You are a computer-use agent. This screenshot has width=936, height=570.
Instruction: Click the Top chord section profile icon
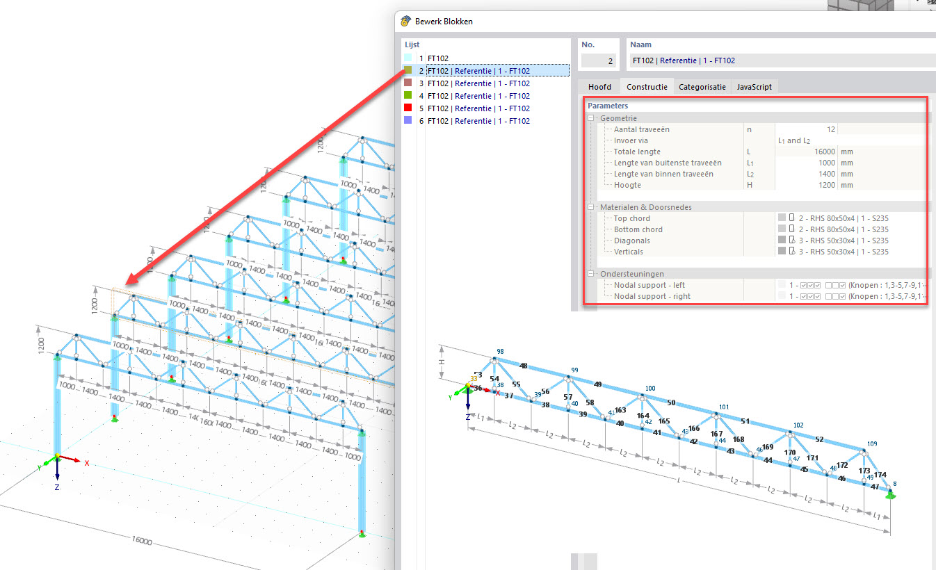tap(792, 218)
